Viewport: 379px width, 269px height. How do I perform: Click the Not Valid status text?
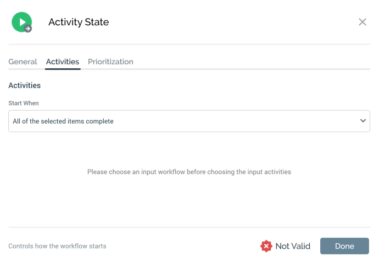pos(293,246)
